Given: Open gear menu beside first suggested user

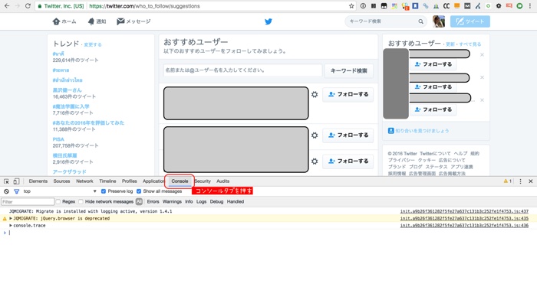Looking at the screenshot, I should [x=315, y=94].
